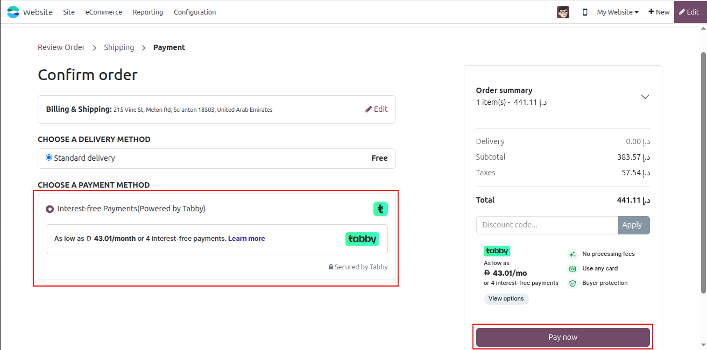Click the lock icon beside Secured by Tabby
The width and height of the screenshot is (707, 350).
[x=331, y=267]
